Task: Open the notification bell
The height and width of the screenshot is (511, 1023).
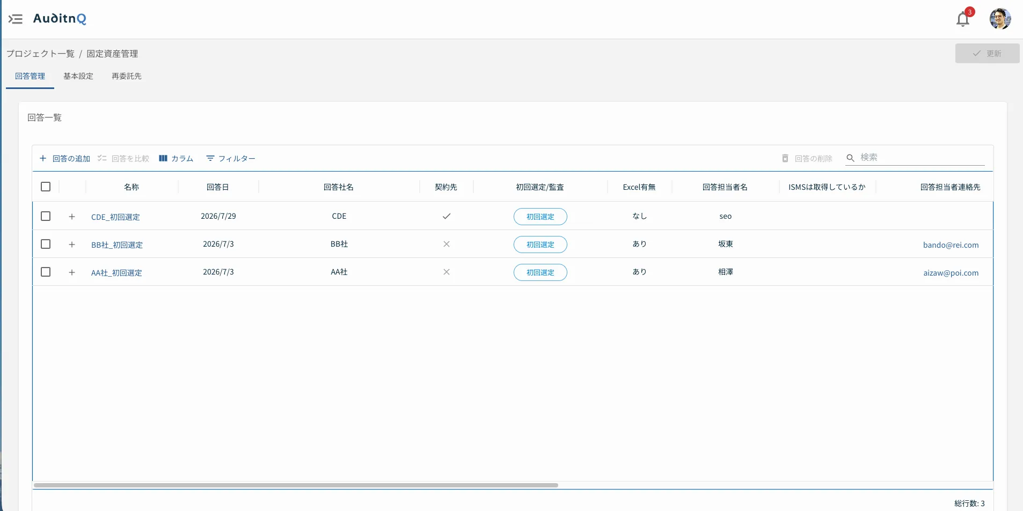Action: (963, 19)
